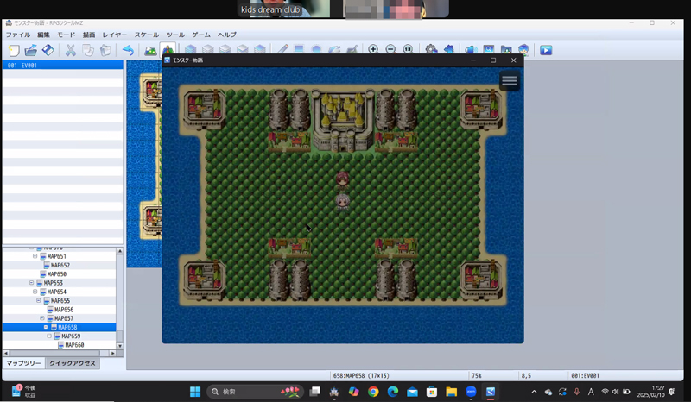Viewport: 691px width, 402px height.
Task: Switch to the クイックアクセス tab
Action: 73,363
